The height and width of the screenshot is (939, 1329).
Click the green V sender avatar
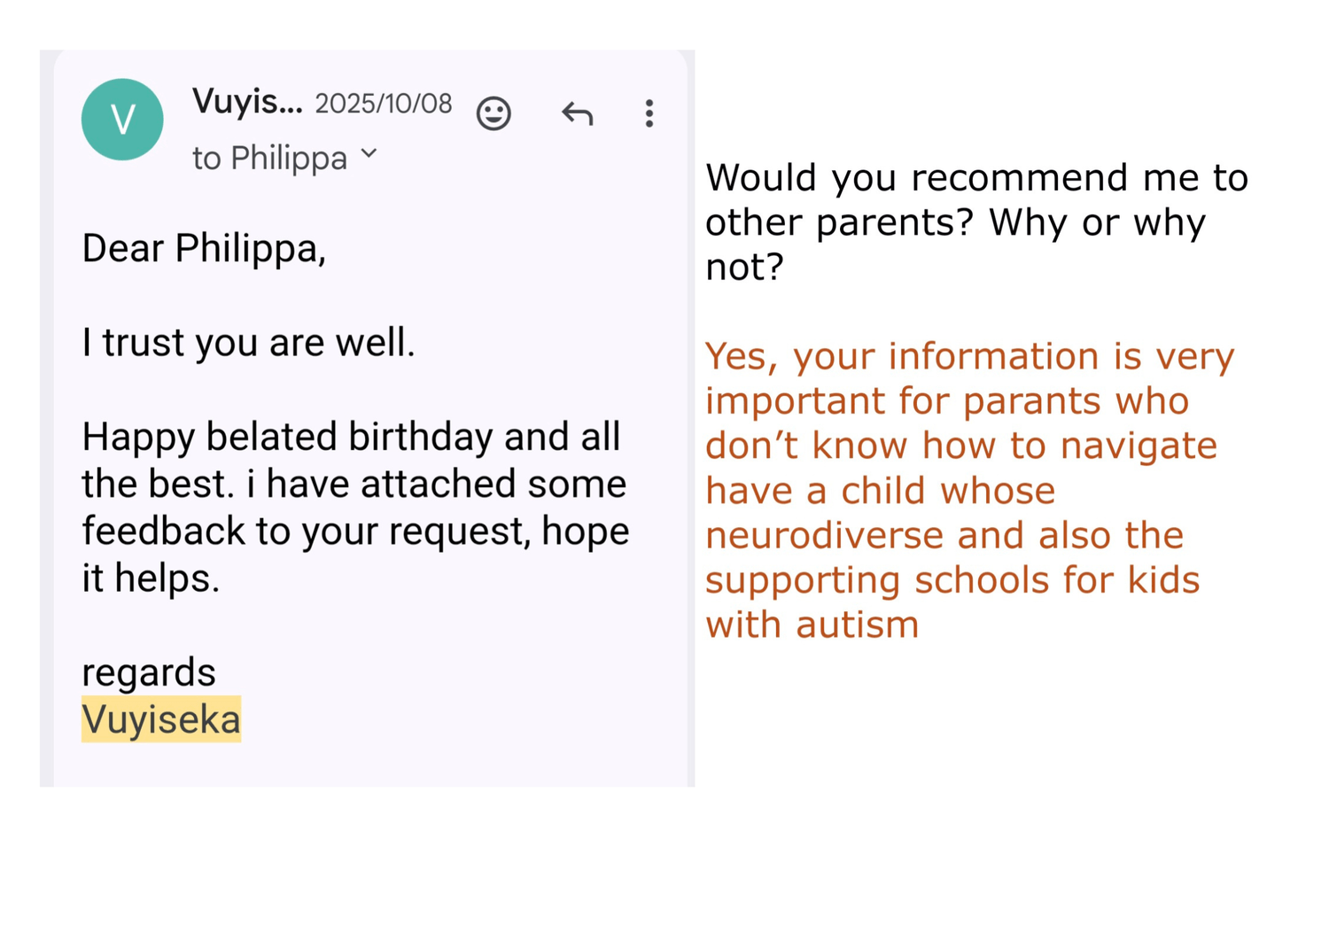pos(122,120)
